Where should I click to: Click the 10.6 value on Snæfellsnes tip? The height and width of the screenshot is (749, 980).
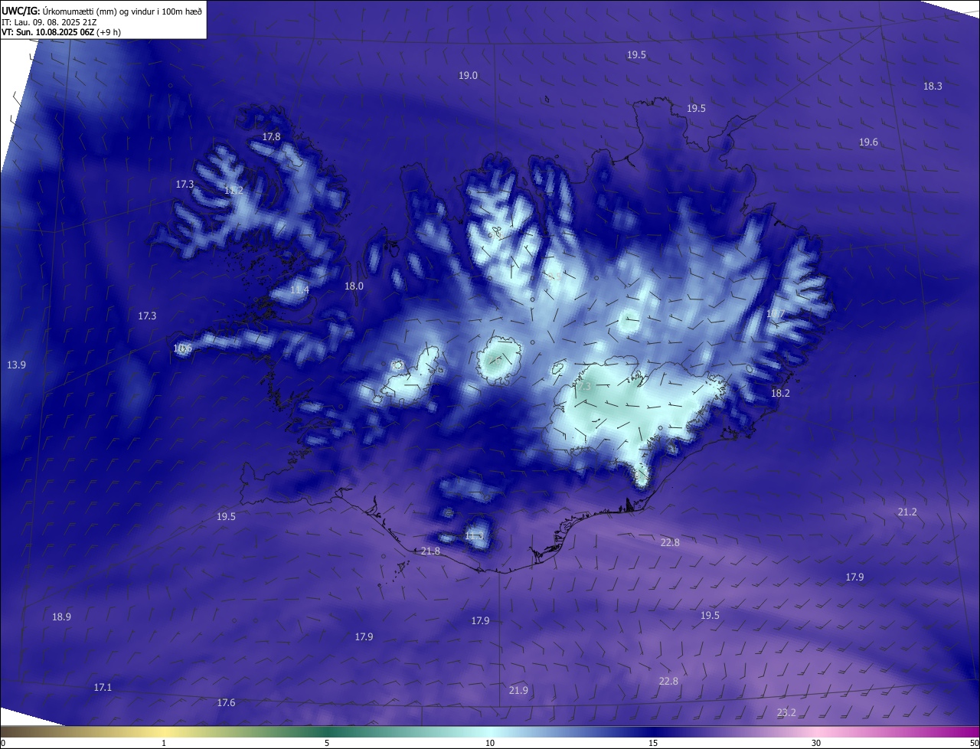pos(182,348)
